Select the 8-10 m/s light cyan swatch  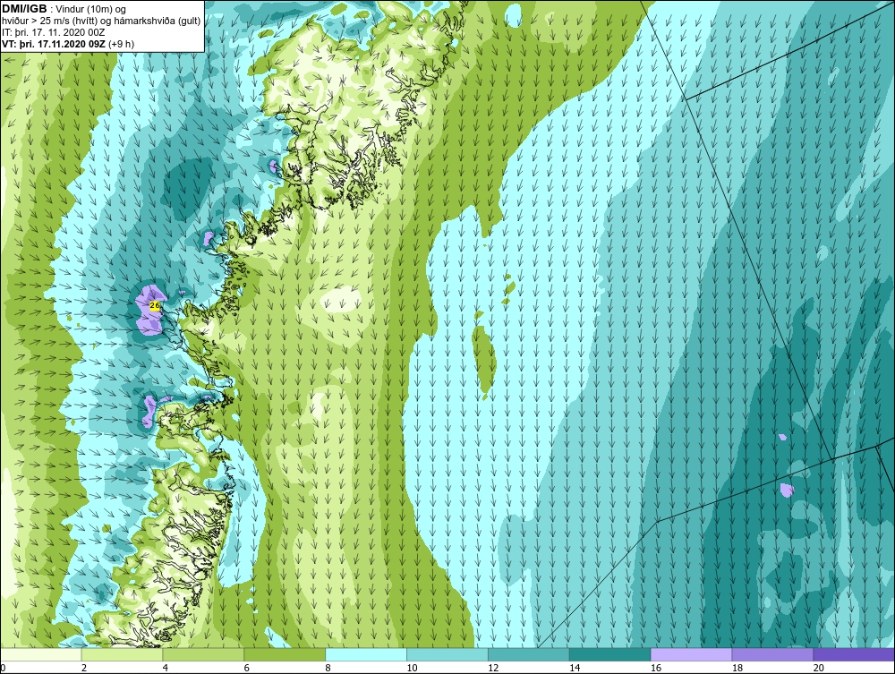[x=366, y=654]
